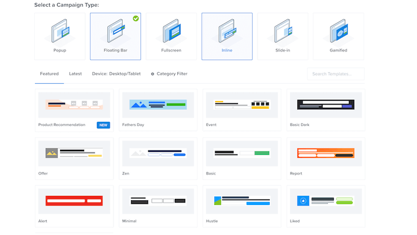The height and width of the screenshot is (235, 417).
Task: Choose the Slide-in campaign type icon
Action: 283,31
